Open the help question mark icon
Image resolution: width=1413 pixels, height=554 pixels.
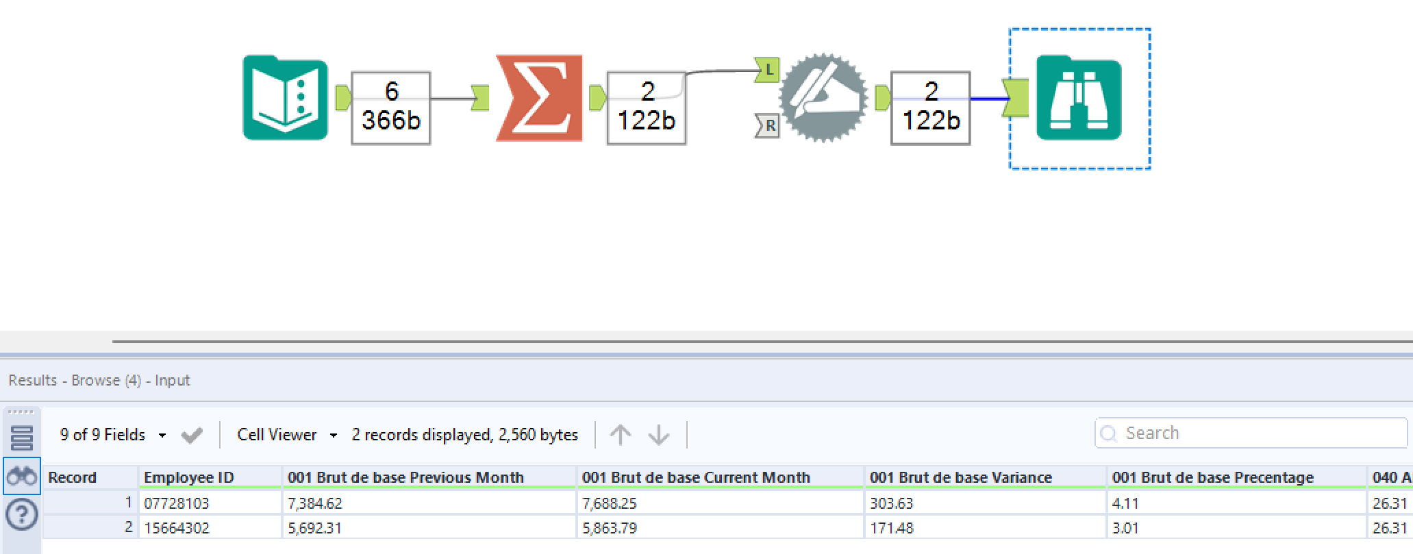click(x=22, y=514)
